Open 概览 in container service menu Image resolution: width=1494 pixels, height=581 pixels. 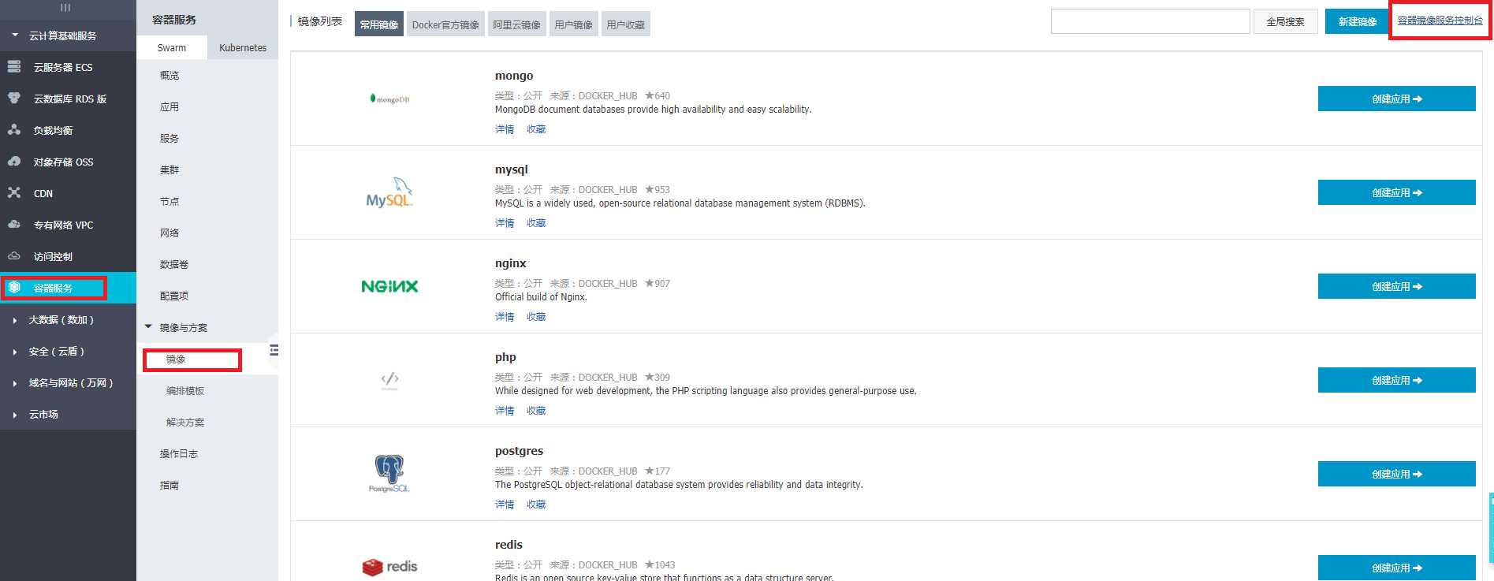click(x=170, y=76)
